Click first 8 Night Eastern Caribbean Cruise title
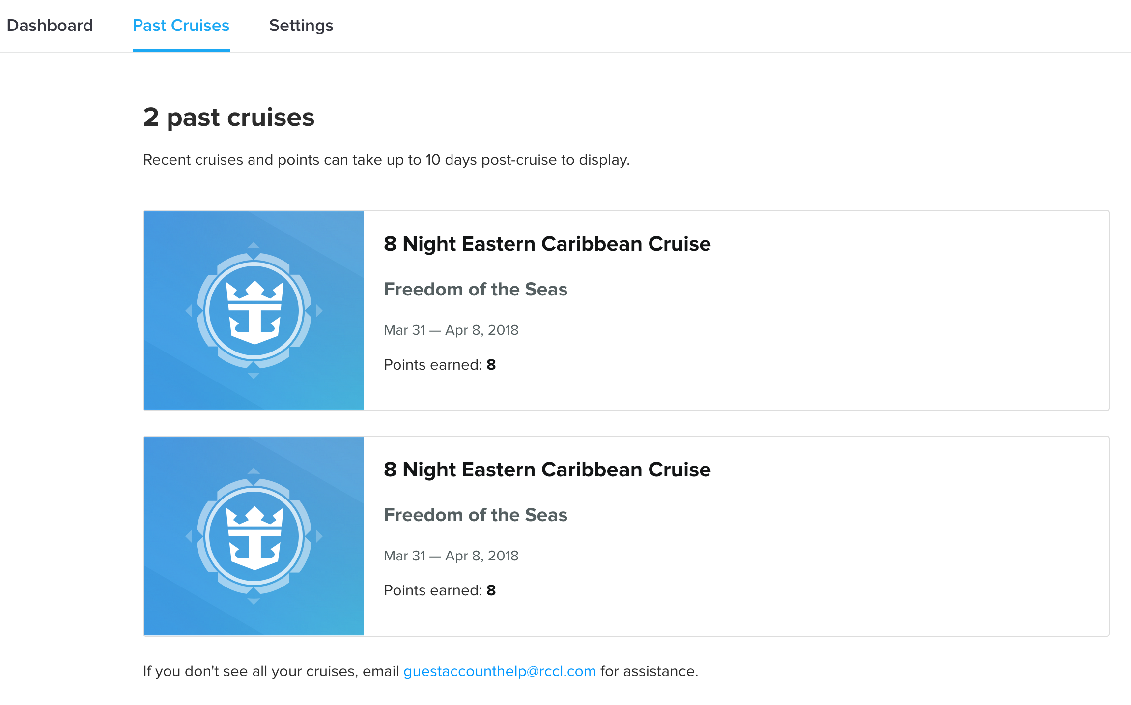Viewport: 1131px width, 705px height. click(x=547, y=244)
